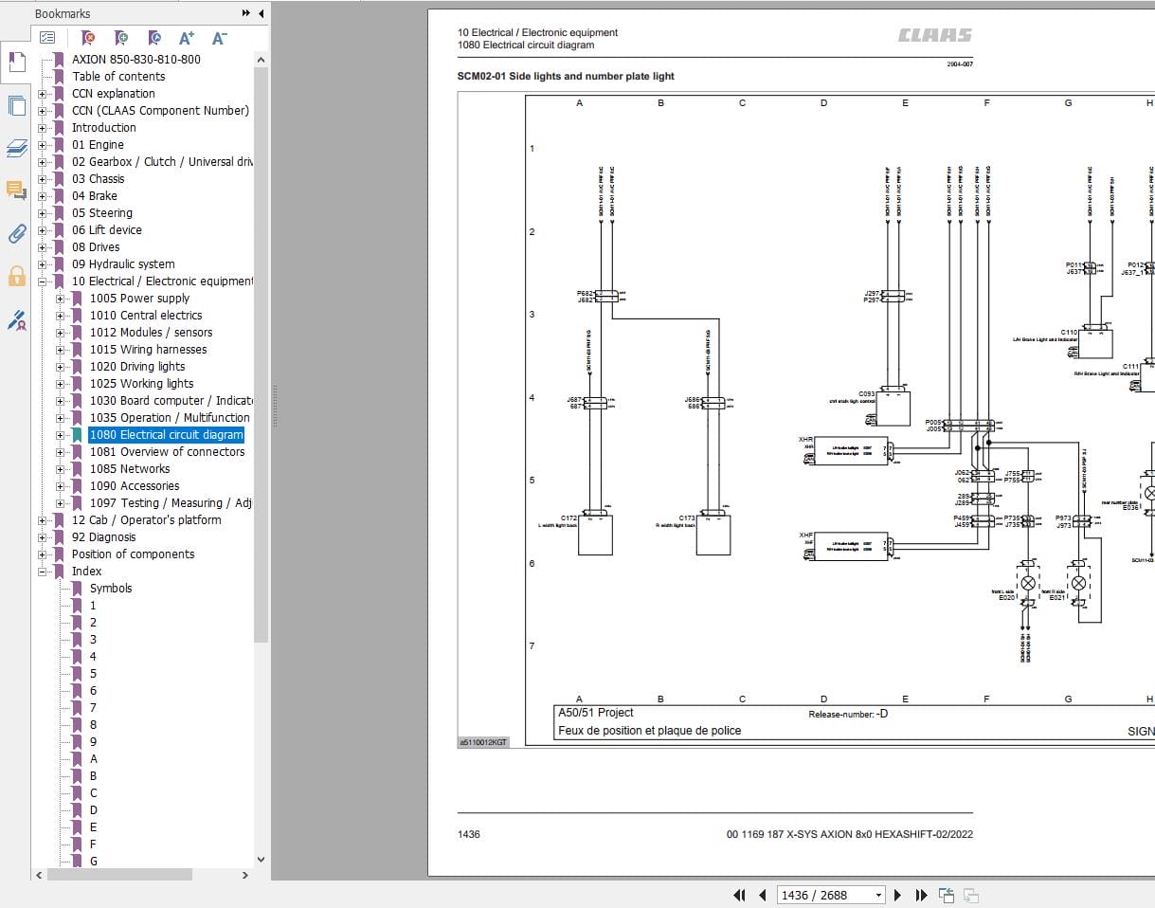Screen dimensions: 1155x908
Task: Open the Bookmarks sidebar panel
Action: pyautogui.click(x=16, y=63)
